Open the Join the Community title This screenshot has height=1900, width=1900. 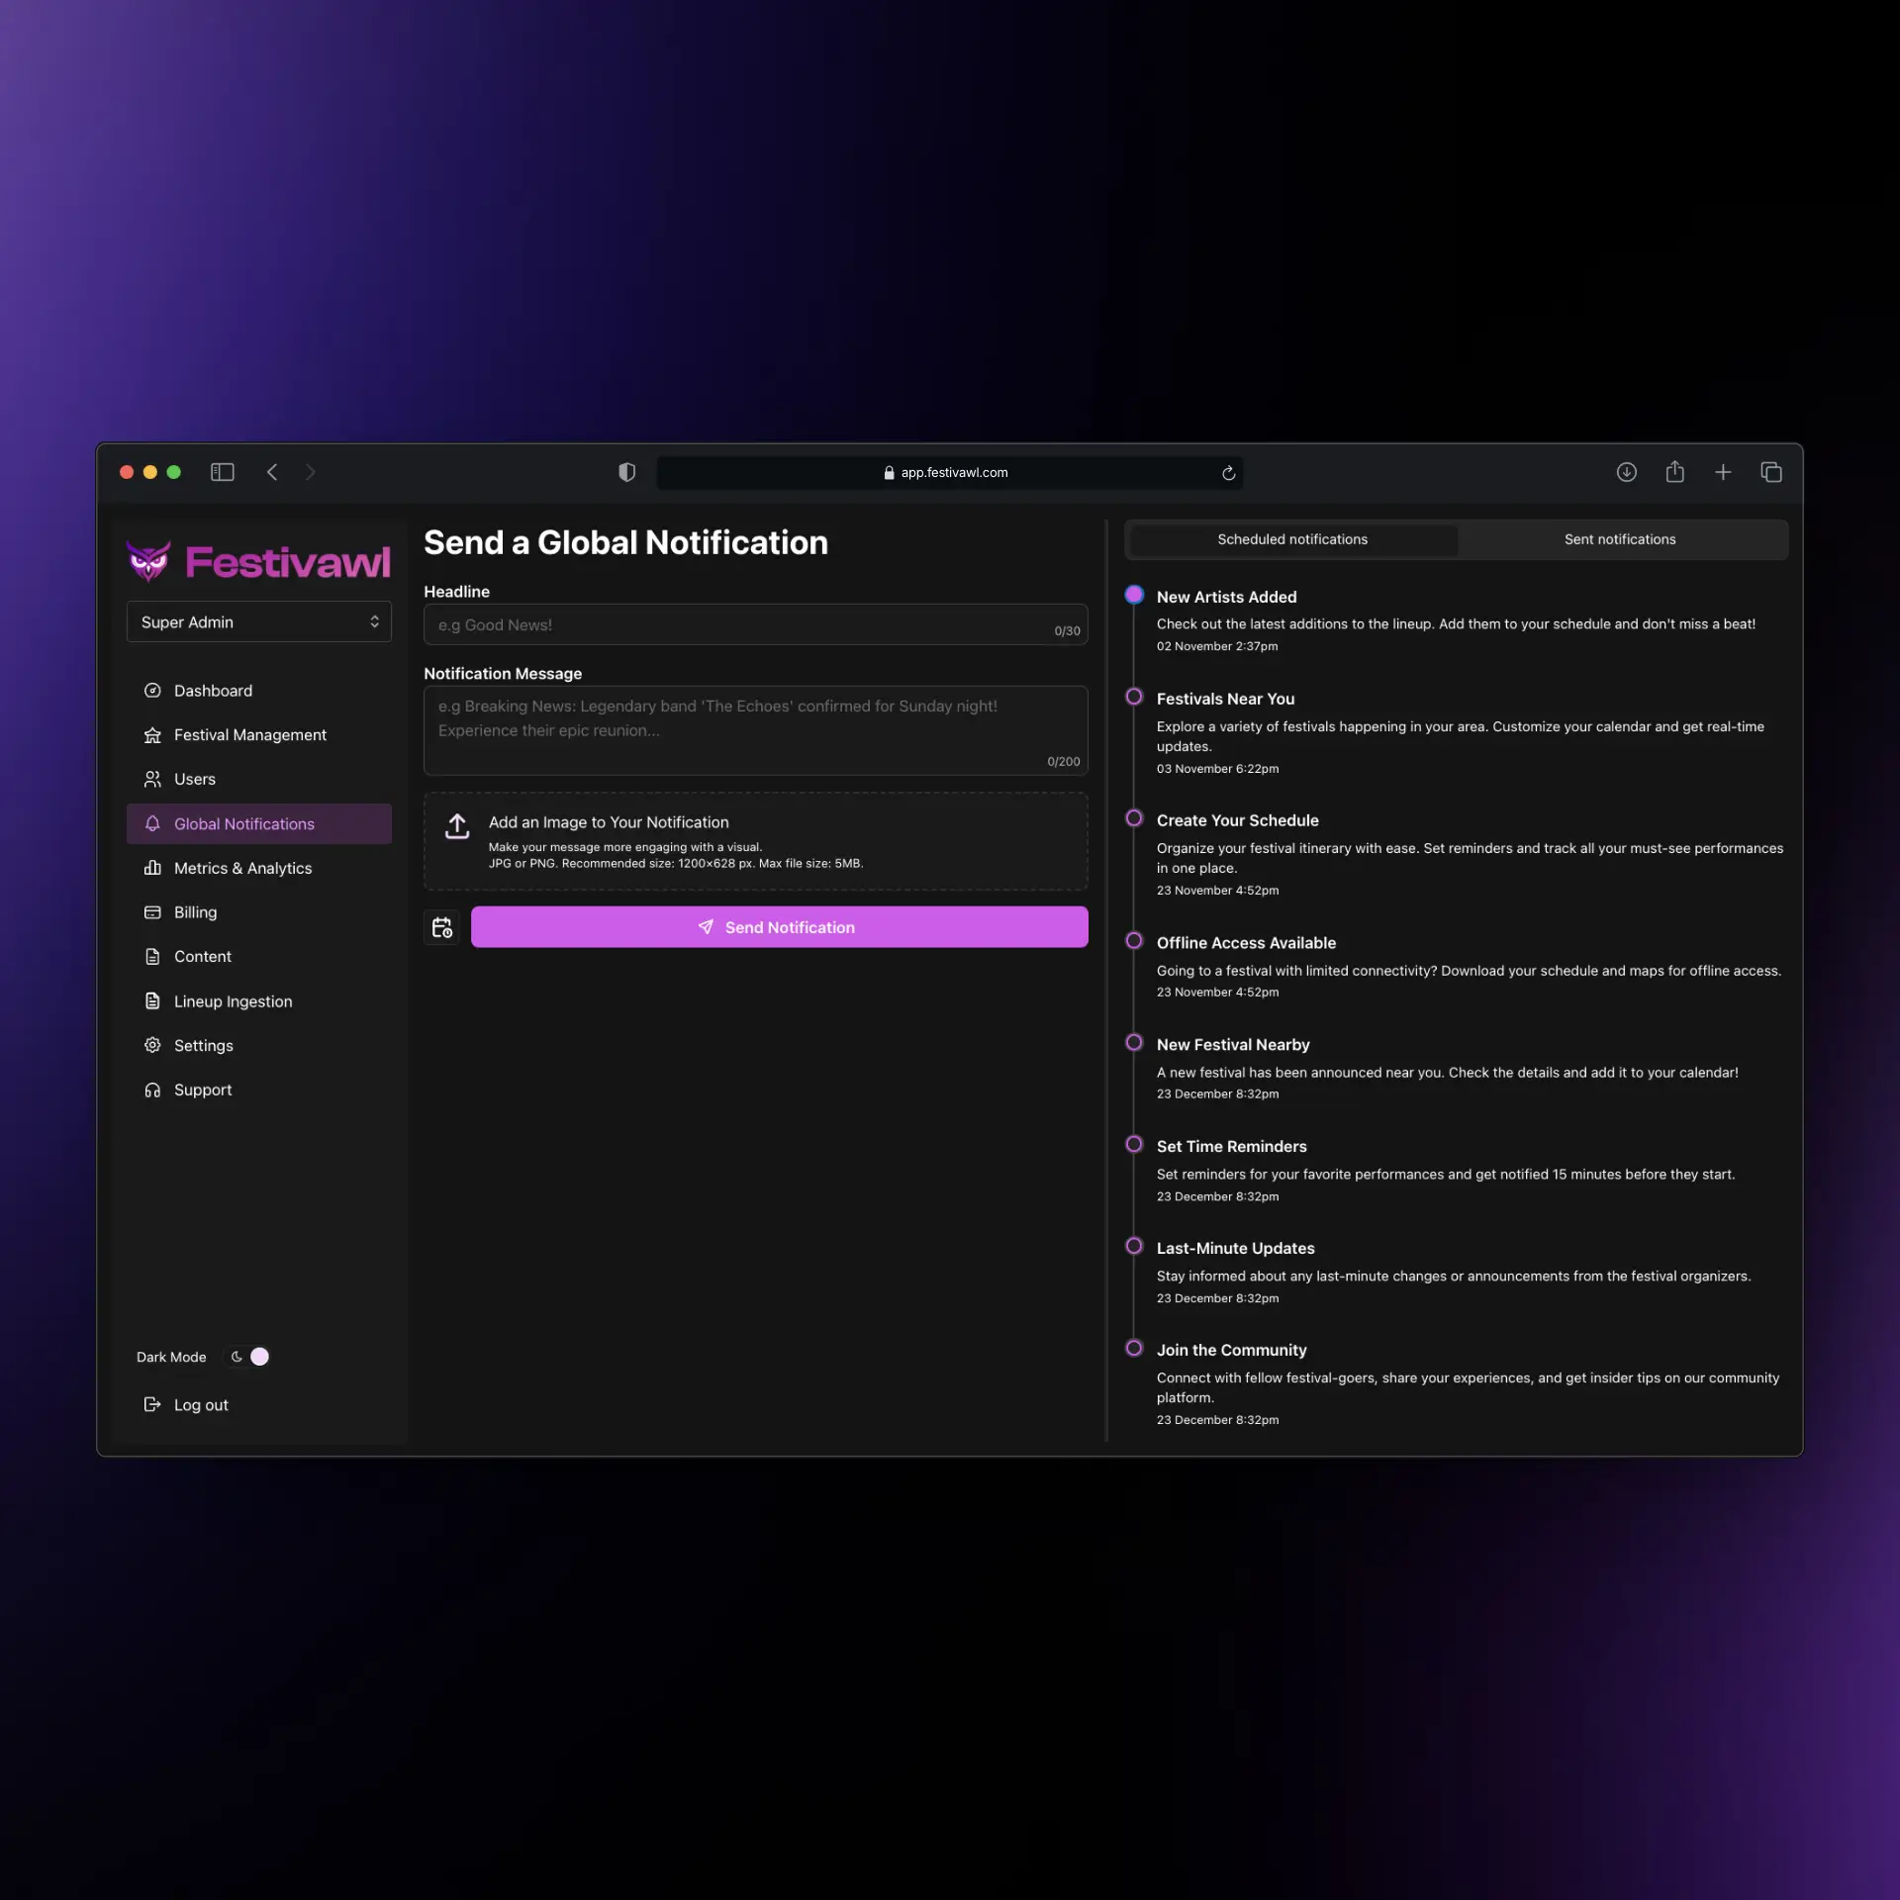[1231, 1351]
